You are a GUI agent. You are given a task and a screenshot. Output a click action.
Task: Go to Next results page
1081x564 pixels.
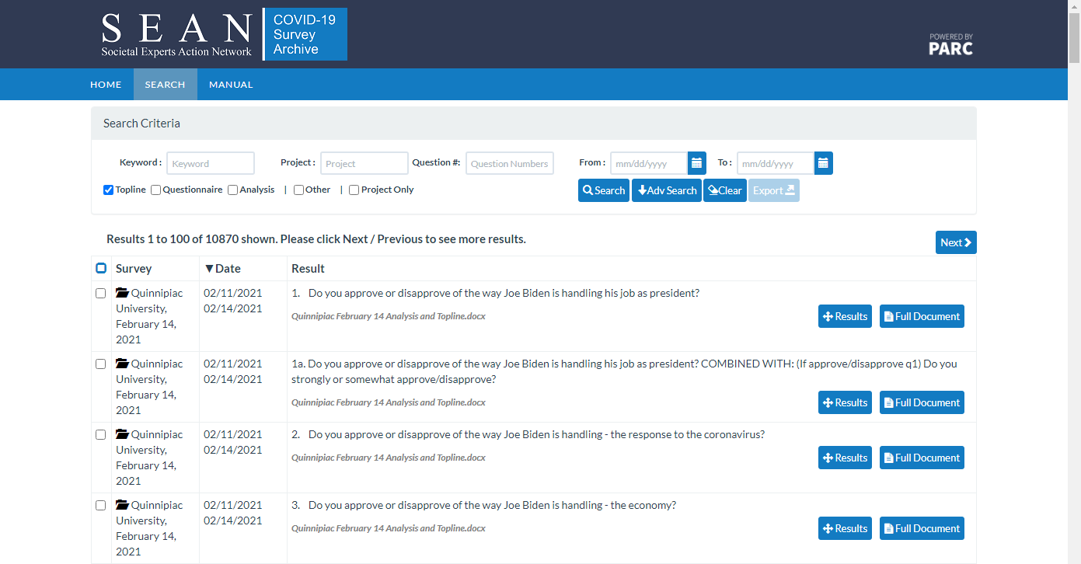tap(956, 242)
